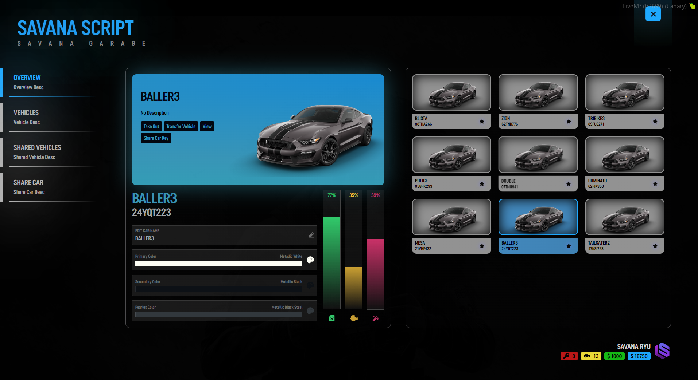Image resolution: width=698 pixels, height=380 pixels.
Task: Open the Pearles Color palette icon
Action: 310,311
